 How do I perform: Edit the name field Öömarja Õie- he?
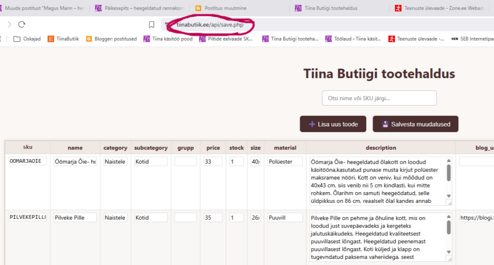click(x=75, y=161)
